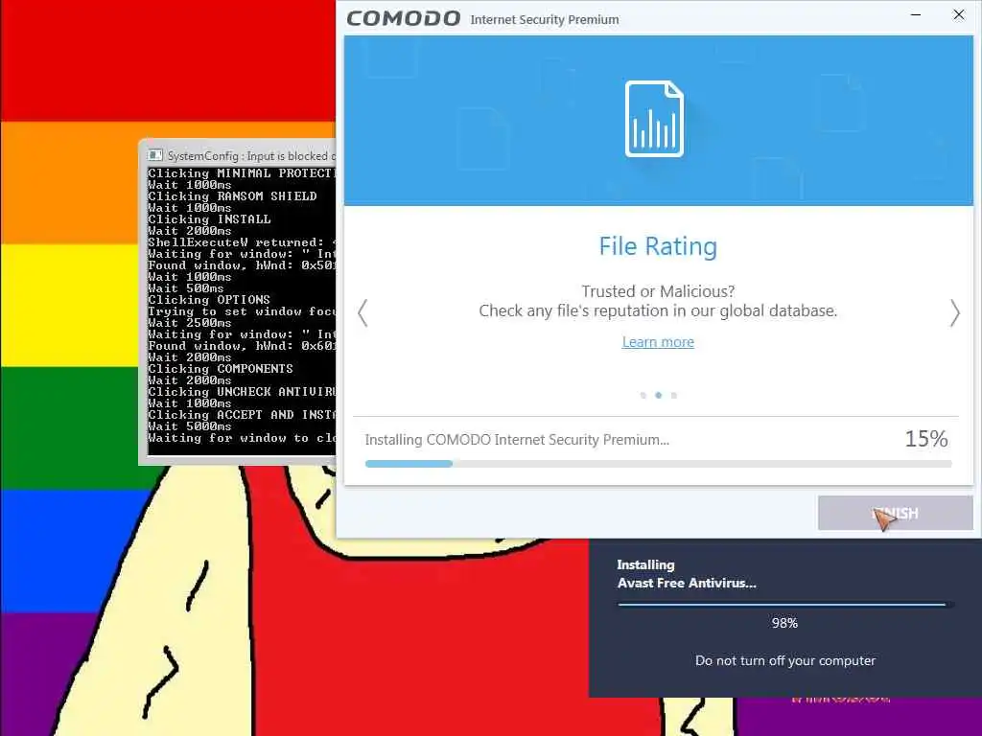Click console line 'Clicking OPTIONS'
This screenshot has width=982, height=736.
point(208,300)
